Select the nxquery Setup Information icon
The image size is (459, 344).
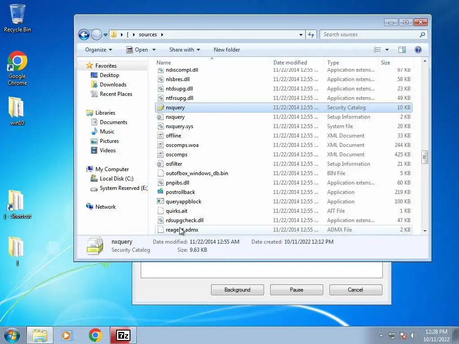(160, 117)
